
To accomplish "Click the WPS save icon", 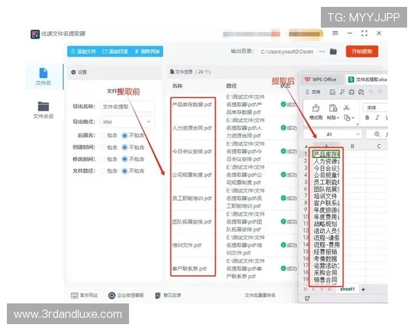I will 333,92.
